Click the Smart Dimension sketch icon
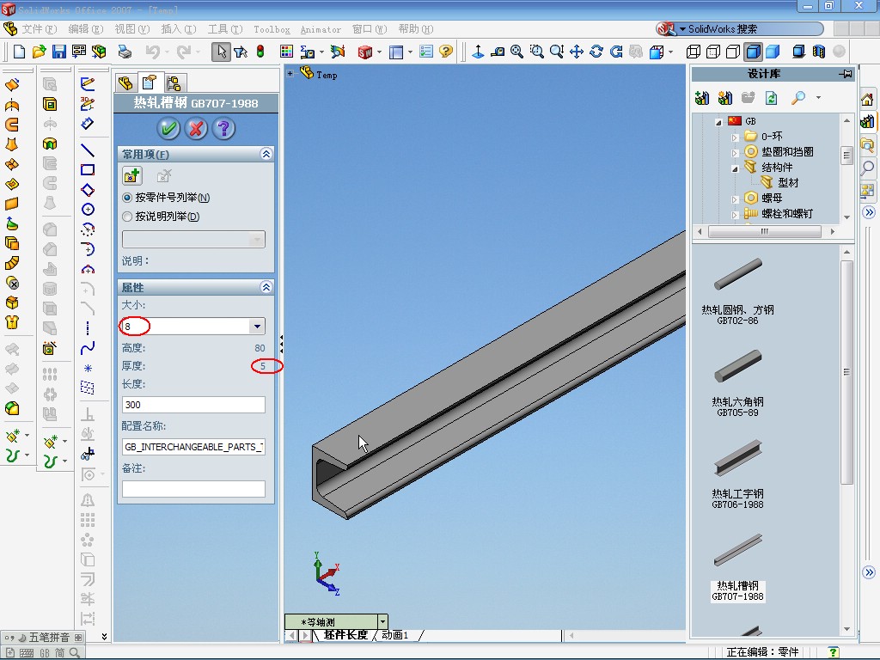Screen dimensions: 880x660 pyautogui.click(x=88, y=124)
